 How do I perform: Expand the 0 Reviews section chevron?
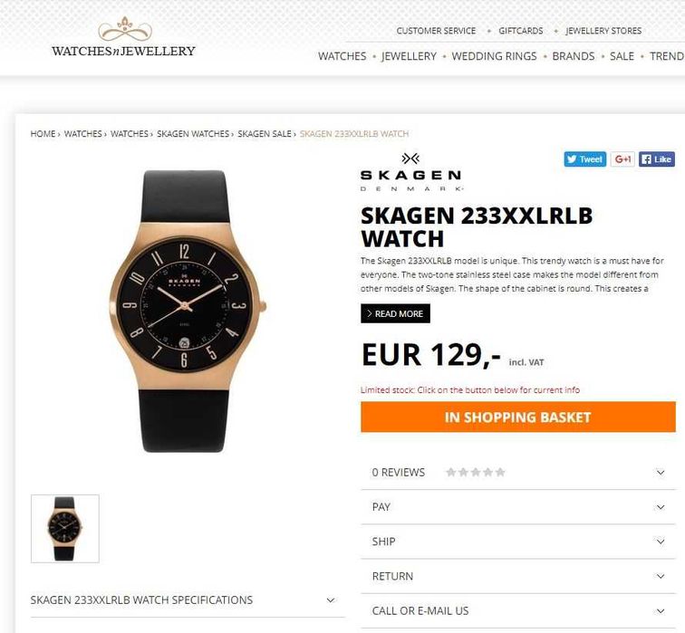pyautogui.click(x=661, y=473)
